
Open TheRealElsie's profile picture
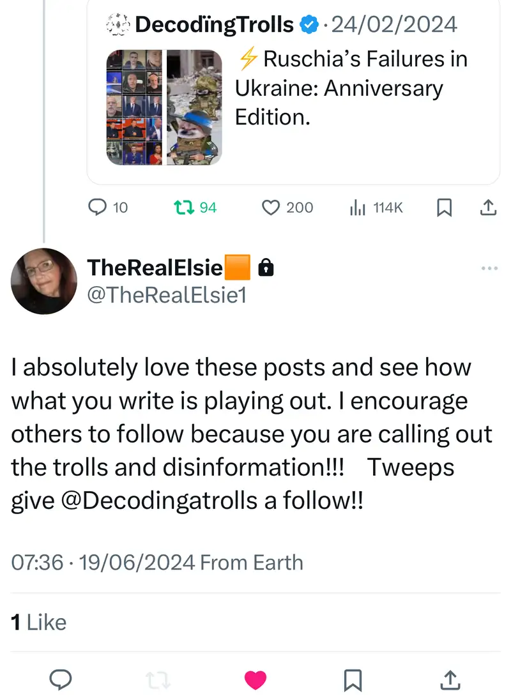click(44, 281)
